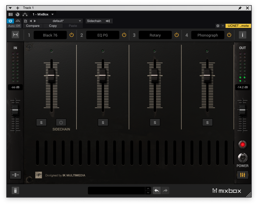Click the OUT level fader
This screenshot has width=258, height=205.
[242, 110]
